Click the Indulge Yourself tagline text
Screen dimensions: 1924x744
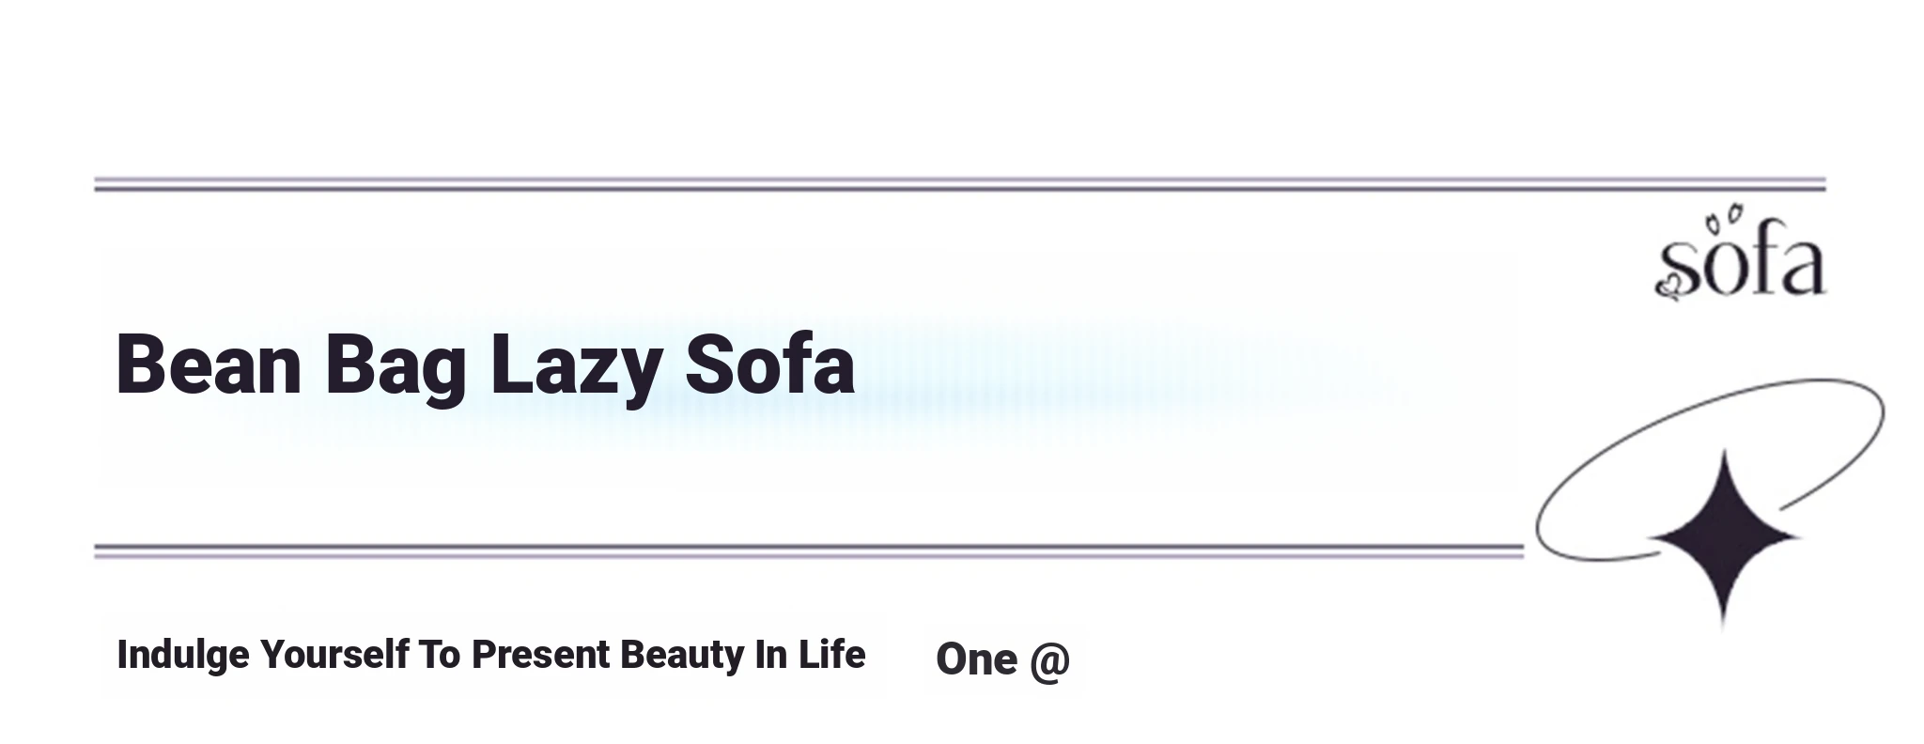point(490,655)
